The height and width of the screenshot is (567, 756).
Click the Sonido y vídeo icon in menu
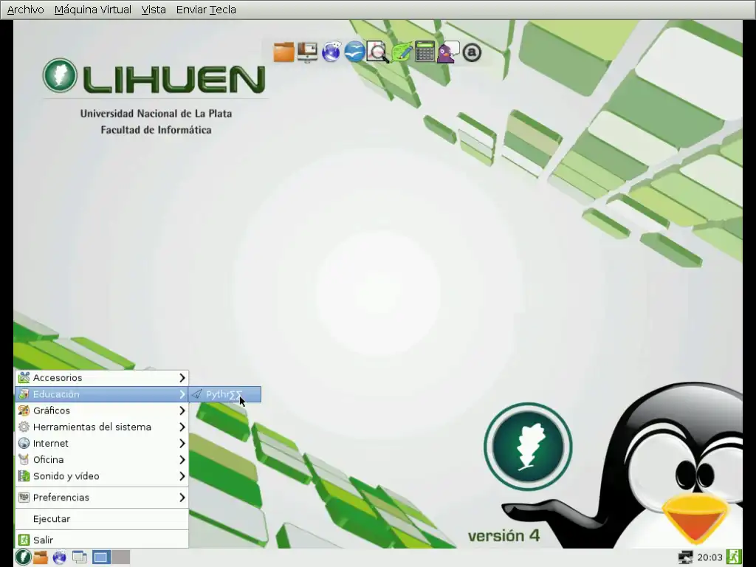(x=24, y=476)
